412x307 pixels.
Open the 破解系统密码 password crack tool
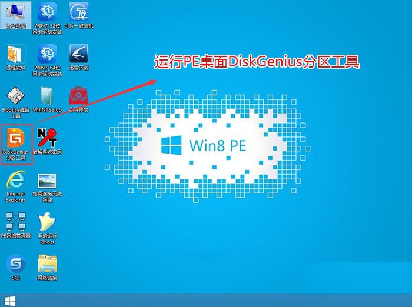coord(46,137)
